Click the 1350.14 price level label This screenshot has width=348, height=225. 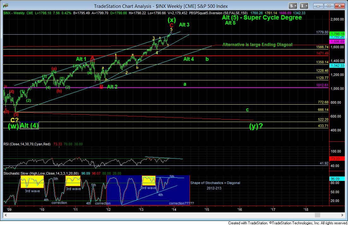pos(322,62)
